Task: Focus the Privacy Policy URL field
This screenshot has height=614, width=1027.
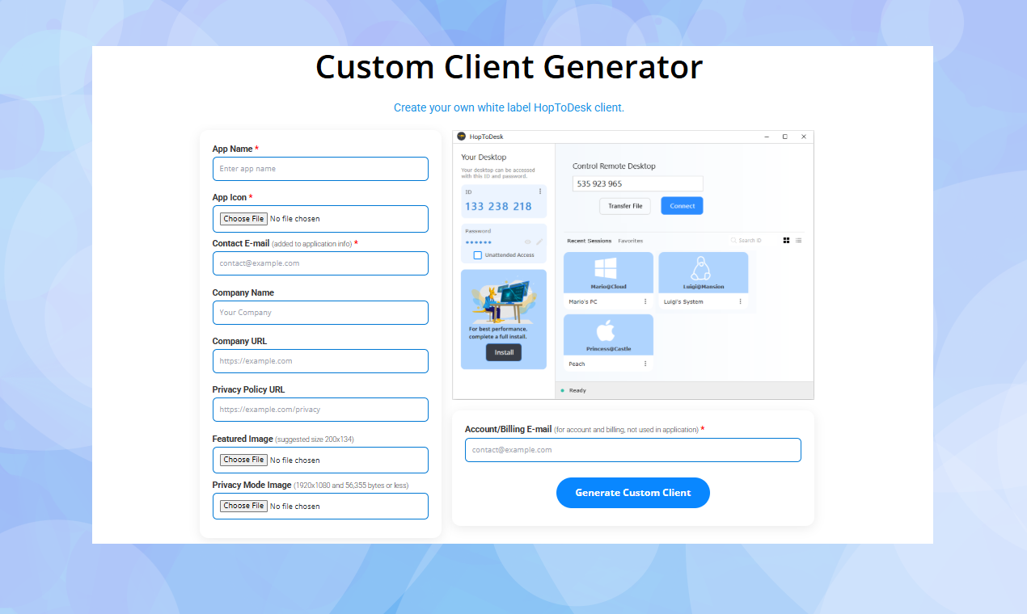Action: click(320, 410)
